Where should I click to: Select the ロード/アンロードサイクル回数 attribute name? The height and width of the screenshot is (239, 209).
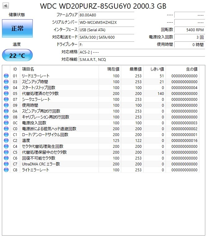(45, 134)
